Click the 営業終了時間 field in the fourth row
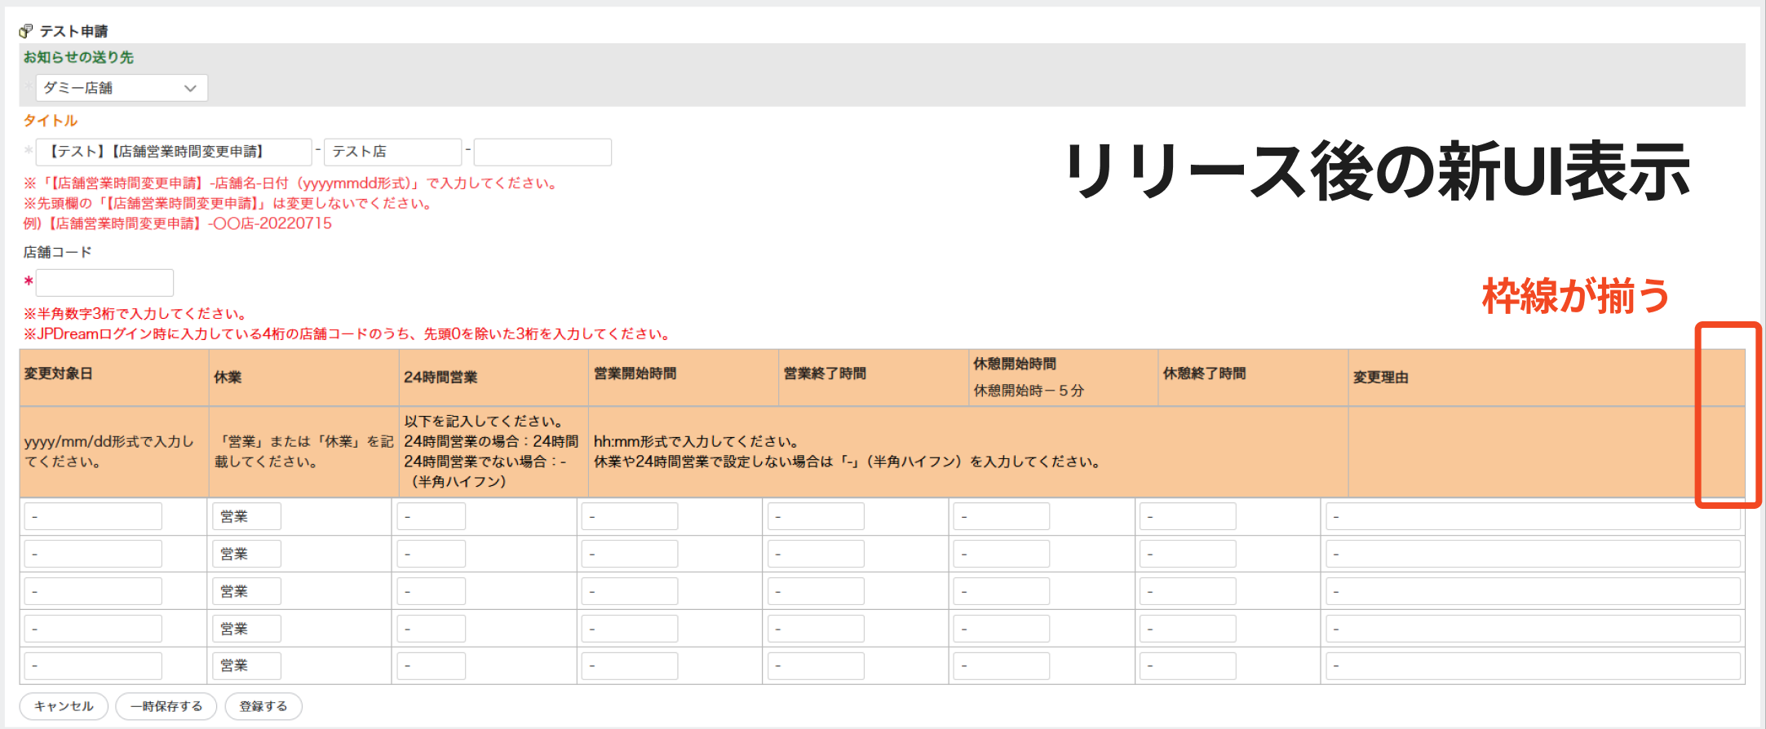Screen dimensions: 1766x729 816,630
